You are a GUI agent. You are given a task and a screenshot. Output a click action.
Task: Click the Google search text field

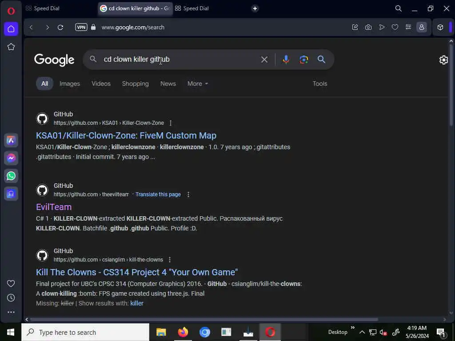tap(180, 59)
